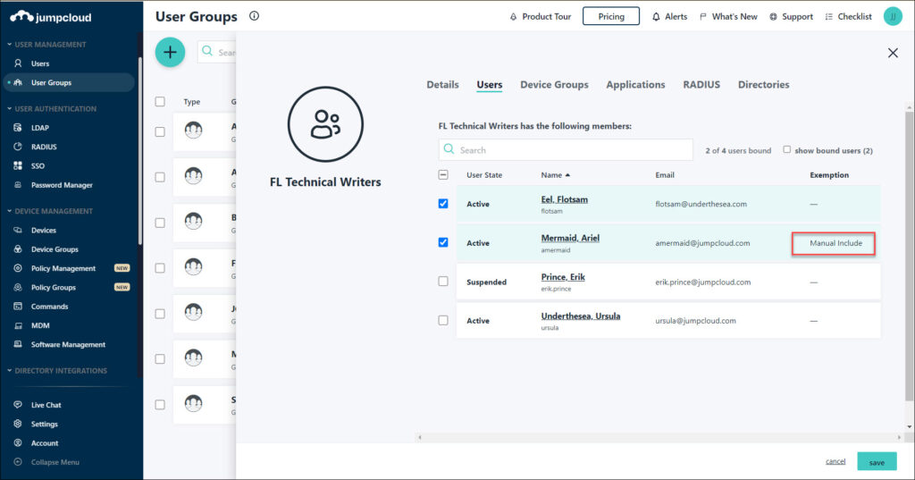Open Device Groups in sidebar
The image size is (915, 480).
click(55, 249)
